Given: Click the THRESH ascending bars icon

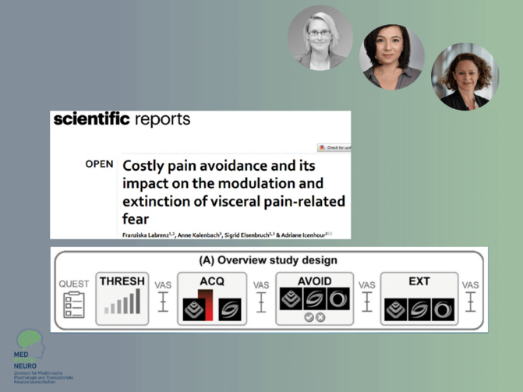Looking at the screenshot, I should tap(123, 302).
